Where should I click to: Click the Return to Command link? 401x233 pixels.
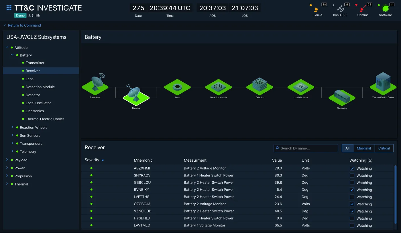click(x=22, y=25)
